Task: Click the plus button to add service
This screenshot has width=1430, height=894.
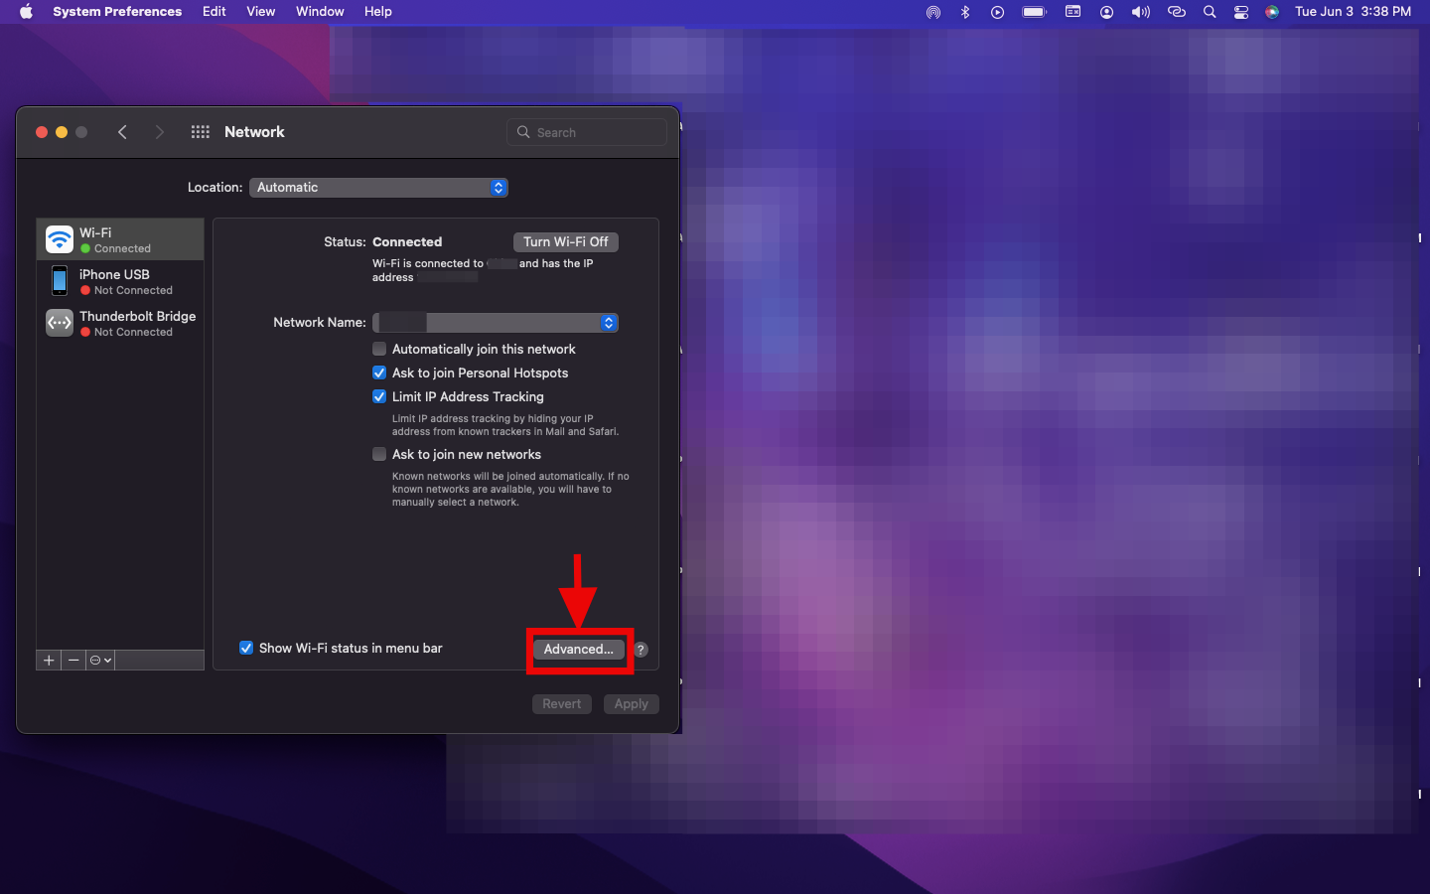Action: point(49,661)
